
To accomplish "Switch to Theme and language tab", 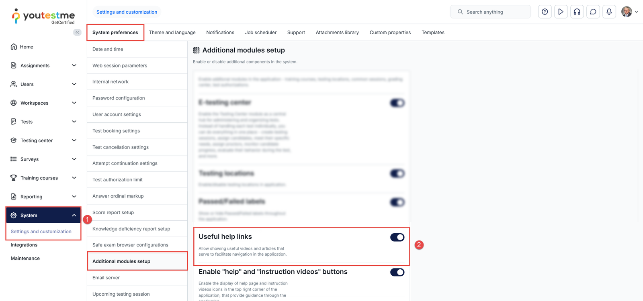I will point(172,33).
